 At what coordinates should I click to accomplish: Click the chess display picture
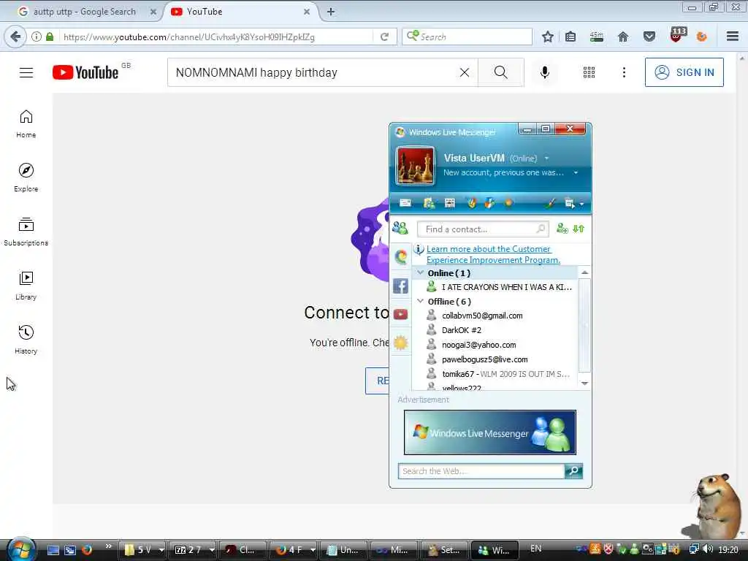coord(416,166)
